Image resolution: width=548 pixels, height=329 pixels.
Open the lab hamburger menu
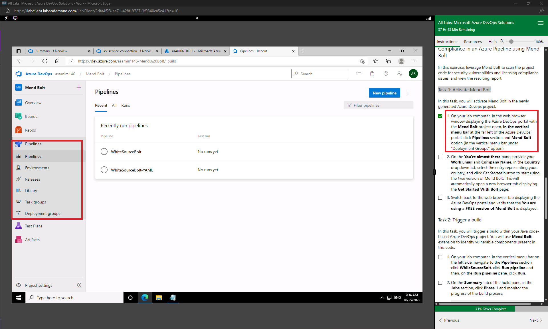540,23
